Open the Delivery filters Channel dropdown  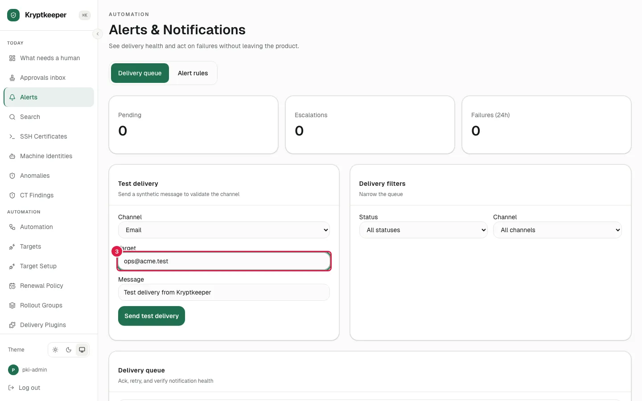click(x=557, y=230)
